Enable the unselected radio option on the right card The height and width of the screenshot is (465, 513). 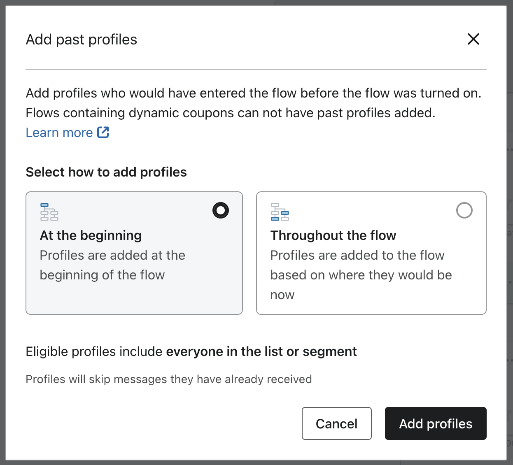pyautogui.click(x=464, y=210)
